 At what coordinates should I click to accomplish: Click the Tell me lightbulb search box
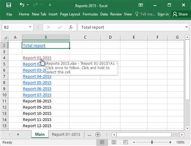coord(145,14)
